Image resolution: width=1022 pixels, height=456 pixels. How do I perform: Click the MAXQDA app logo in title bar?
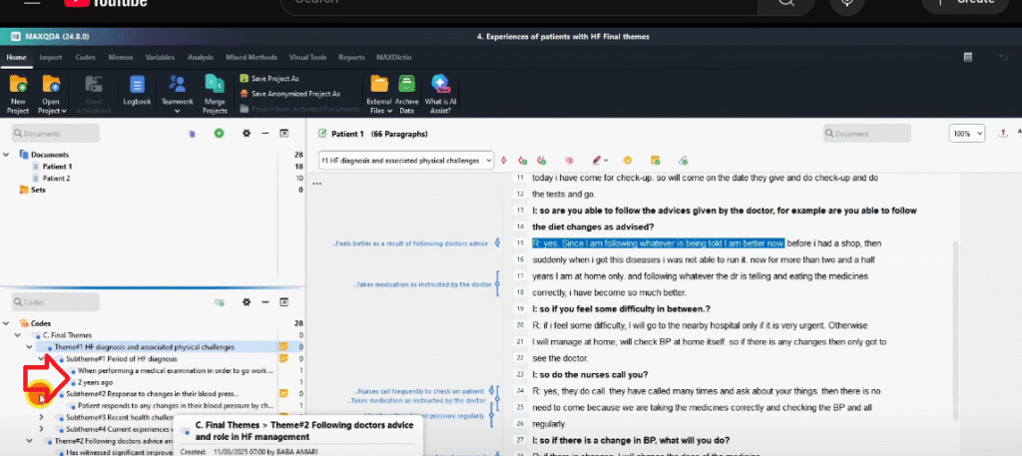(x=16, y=37)
